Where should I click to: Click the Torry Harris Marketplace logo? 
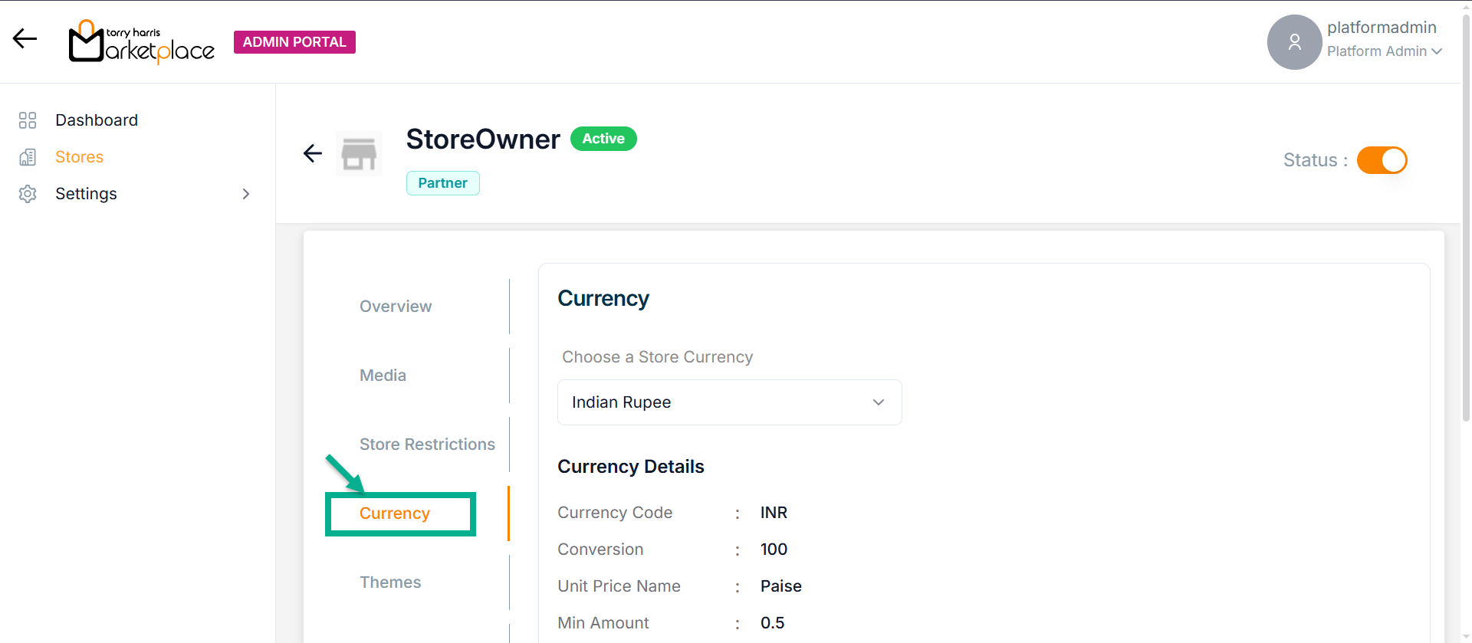(x=142, y=42)
